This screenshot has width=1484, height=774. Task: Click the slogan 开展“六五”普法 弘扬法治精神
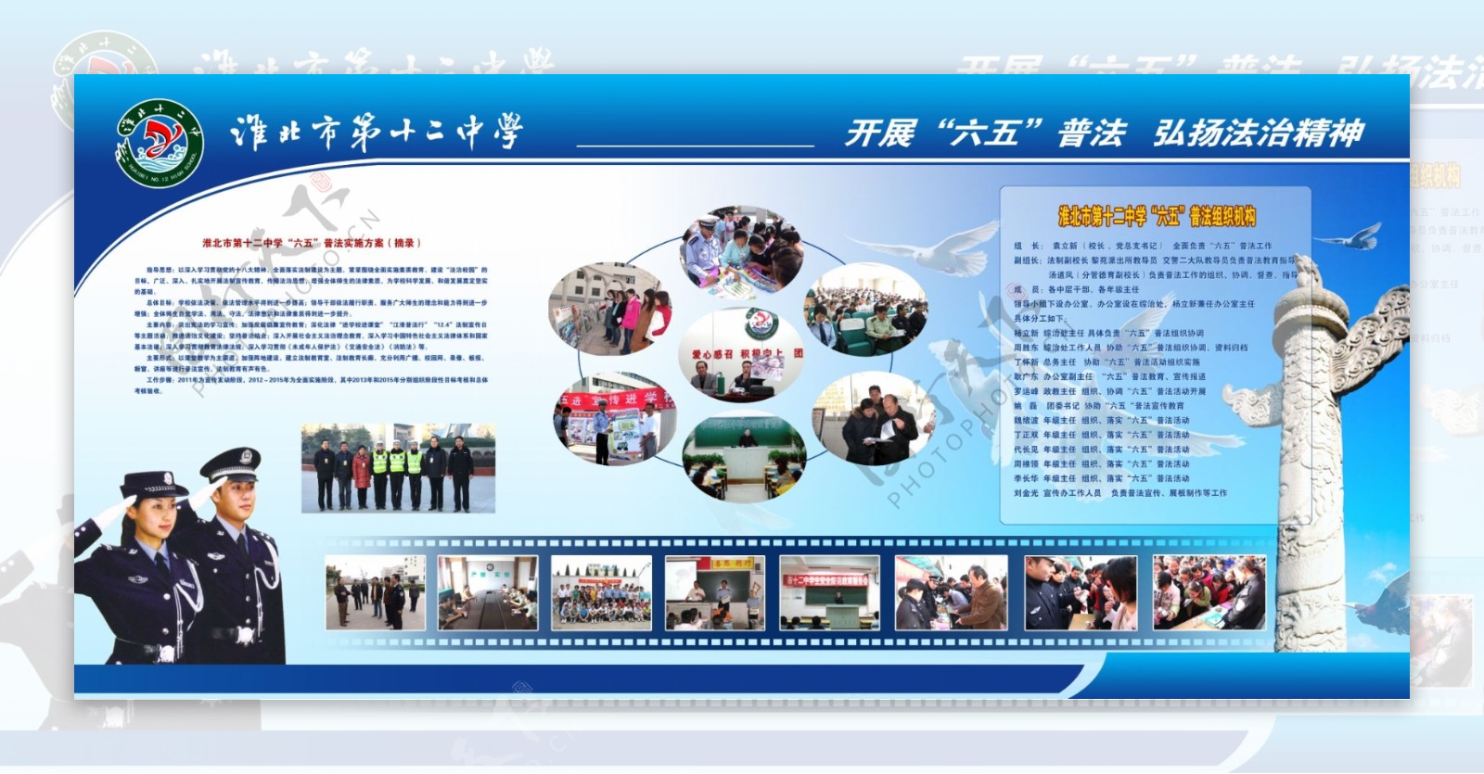pos(1104,133)
